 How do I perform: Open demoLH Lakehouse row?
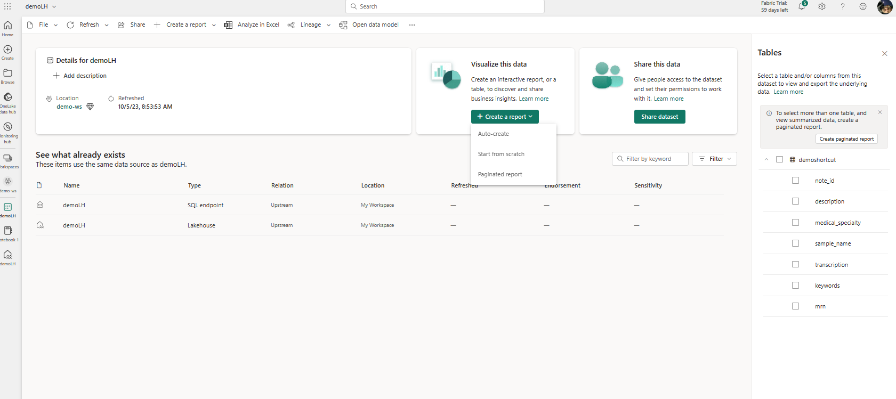380,225
